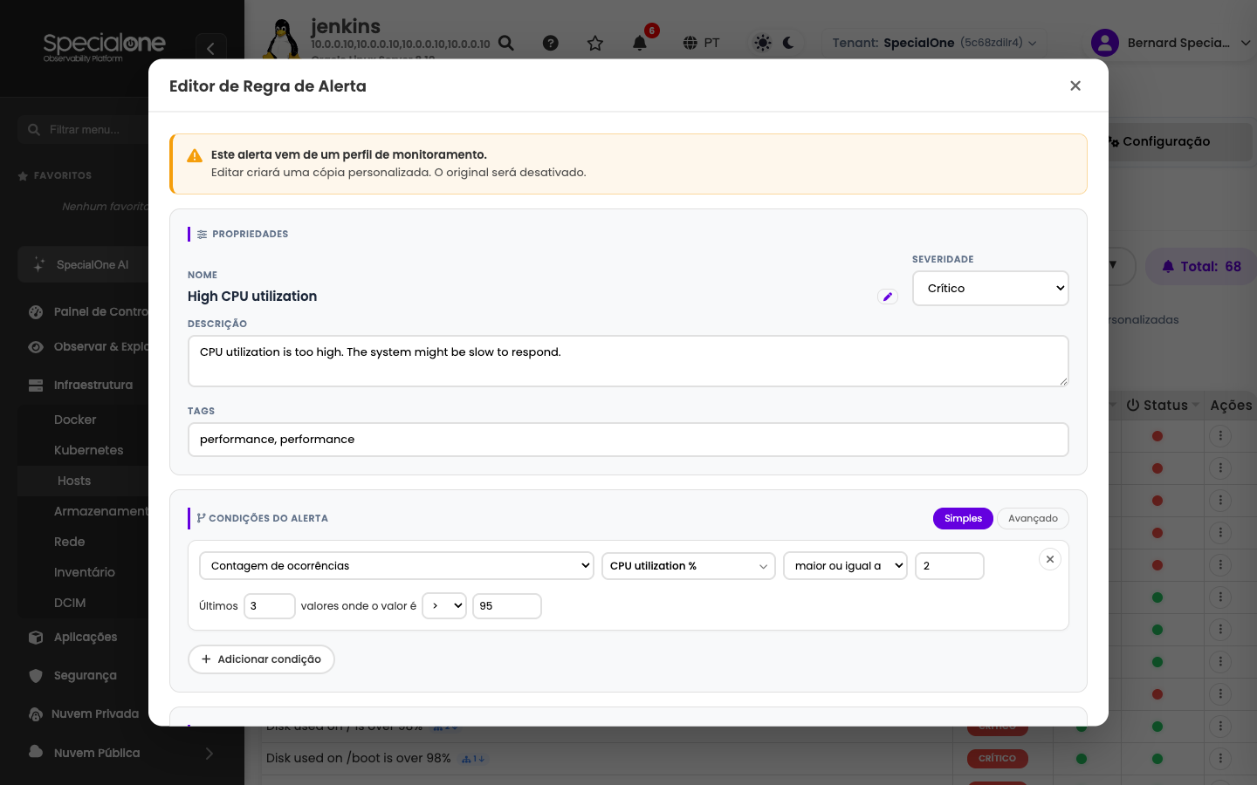The image size is (1257, 785).
Task: Click the SpecialOne logo
Action: [104, 46]
